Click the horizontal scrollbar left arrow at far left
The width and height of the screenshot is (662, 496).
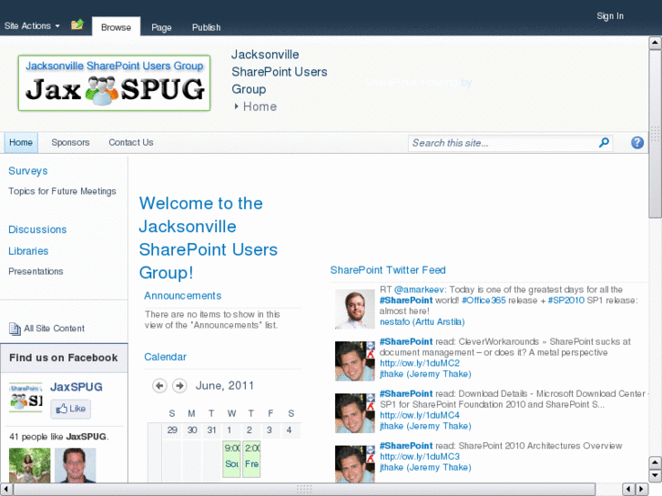point(6,490)
